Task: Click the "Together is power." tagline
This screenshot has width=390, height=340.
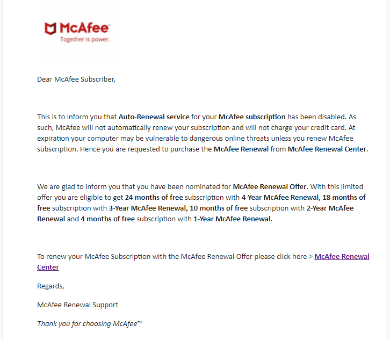Action: 84,40
